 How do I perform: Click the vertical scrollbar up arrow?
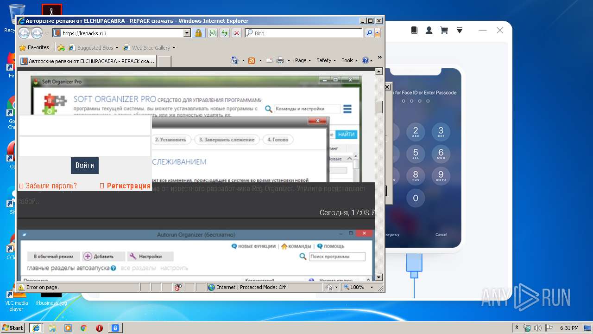point(379,72)
